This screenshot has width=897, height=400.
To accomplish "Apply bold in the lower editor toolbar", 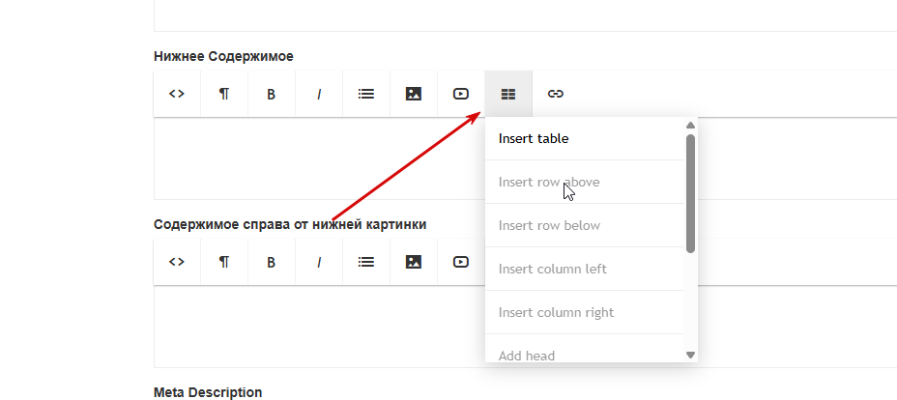I will [x=272, y=262].
